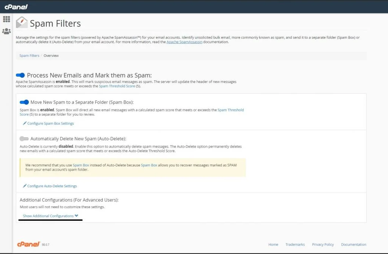The height and width of the screenshot is (254, 388).
Task: Click the Automatically Delete New Spam heading
Action: [78, 139]
